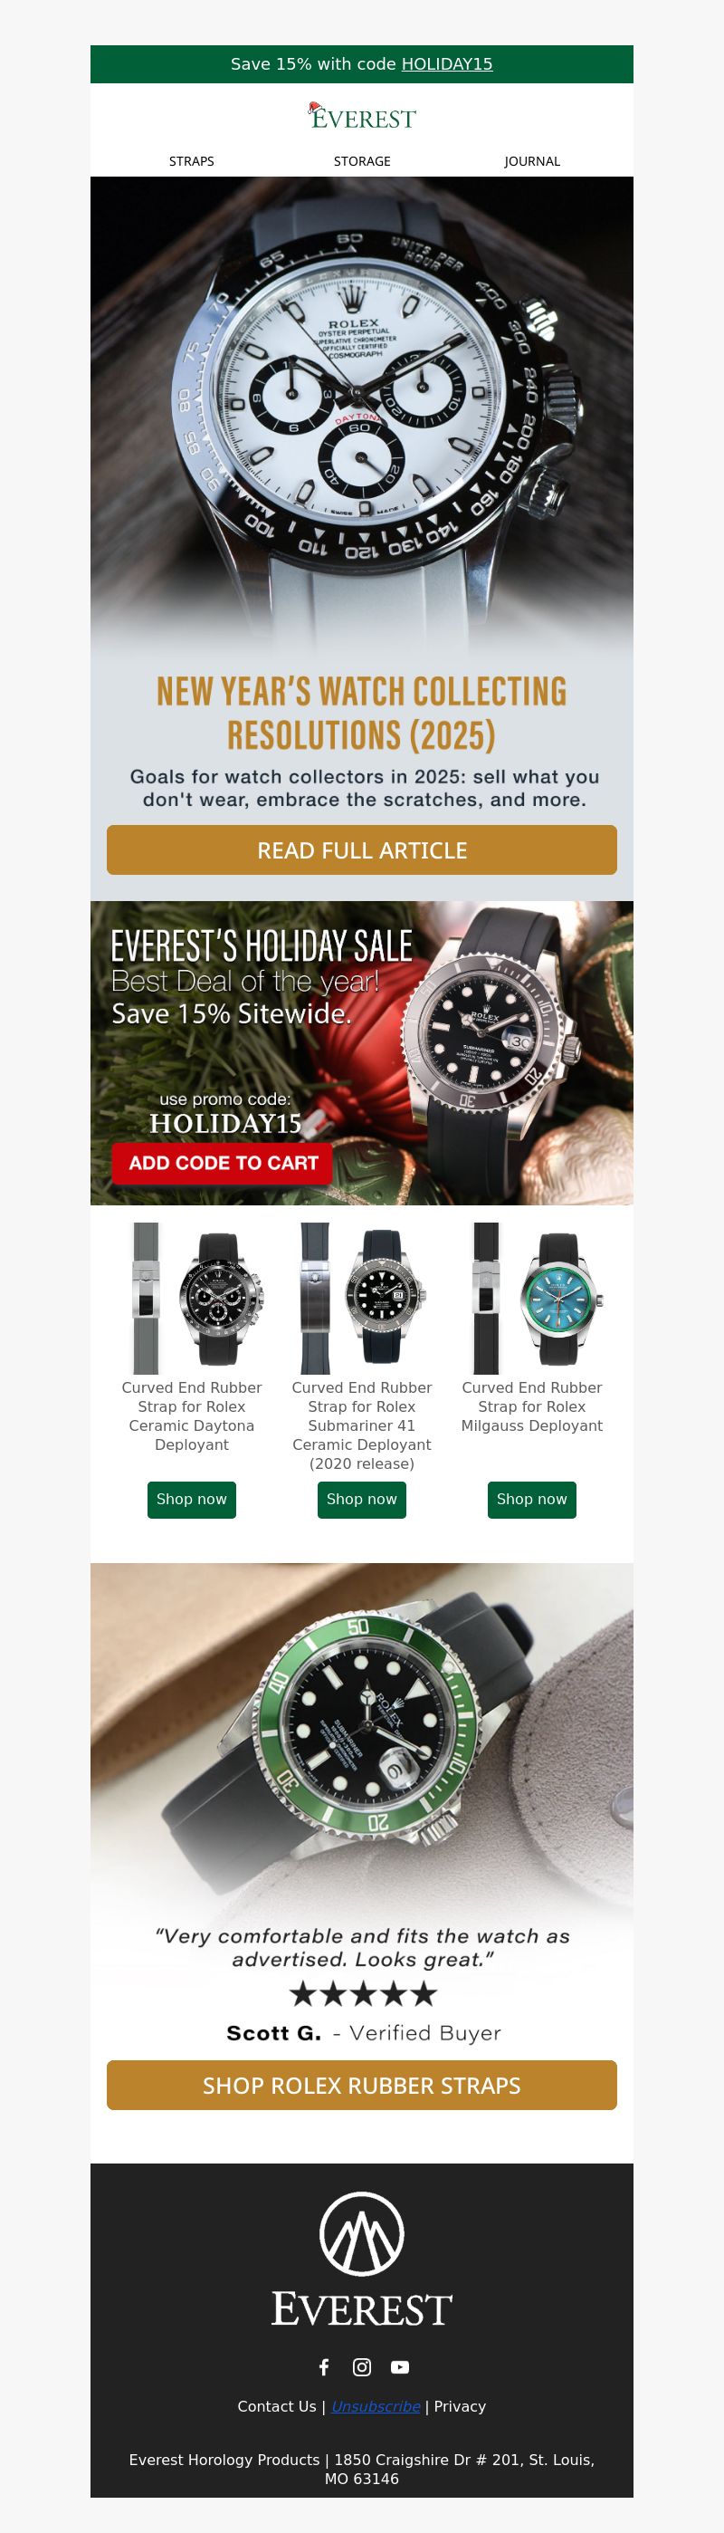This screenshot has width=724, height=2533.
Task: Click the HOLIDAY15 code link in banner
Action: pos(447,64)
